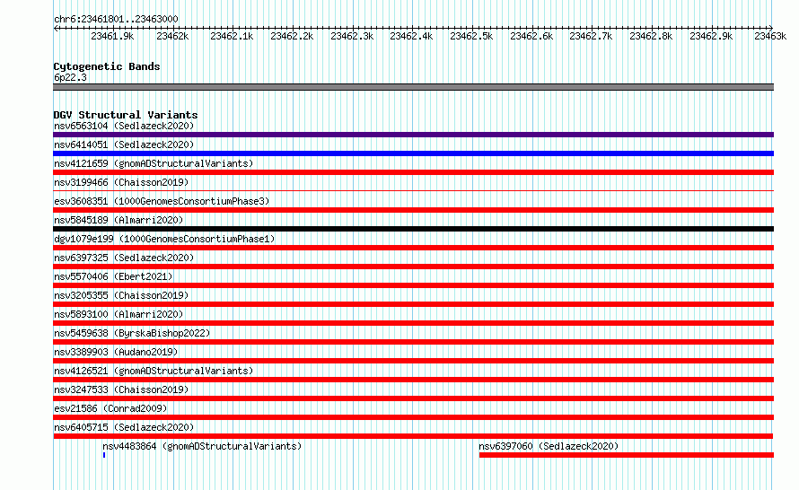Screen dimensions: 799x490
Task: Select the dark purple nsv6563104 variant bar
Action: pyautogui.click(x=413, y=135)
